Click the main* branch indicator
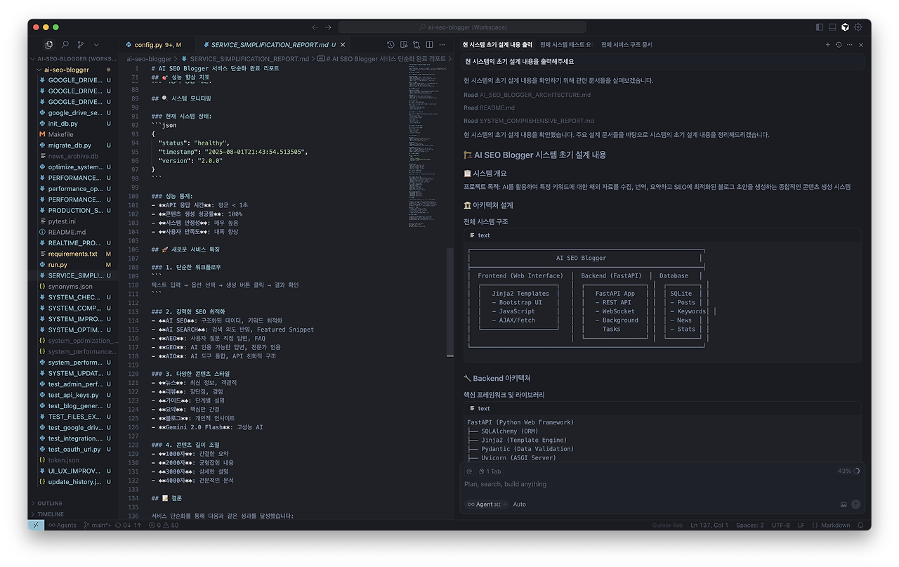This screenshot has height=567, width=899. point(97,525)
